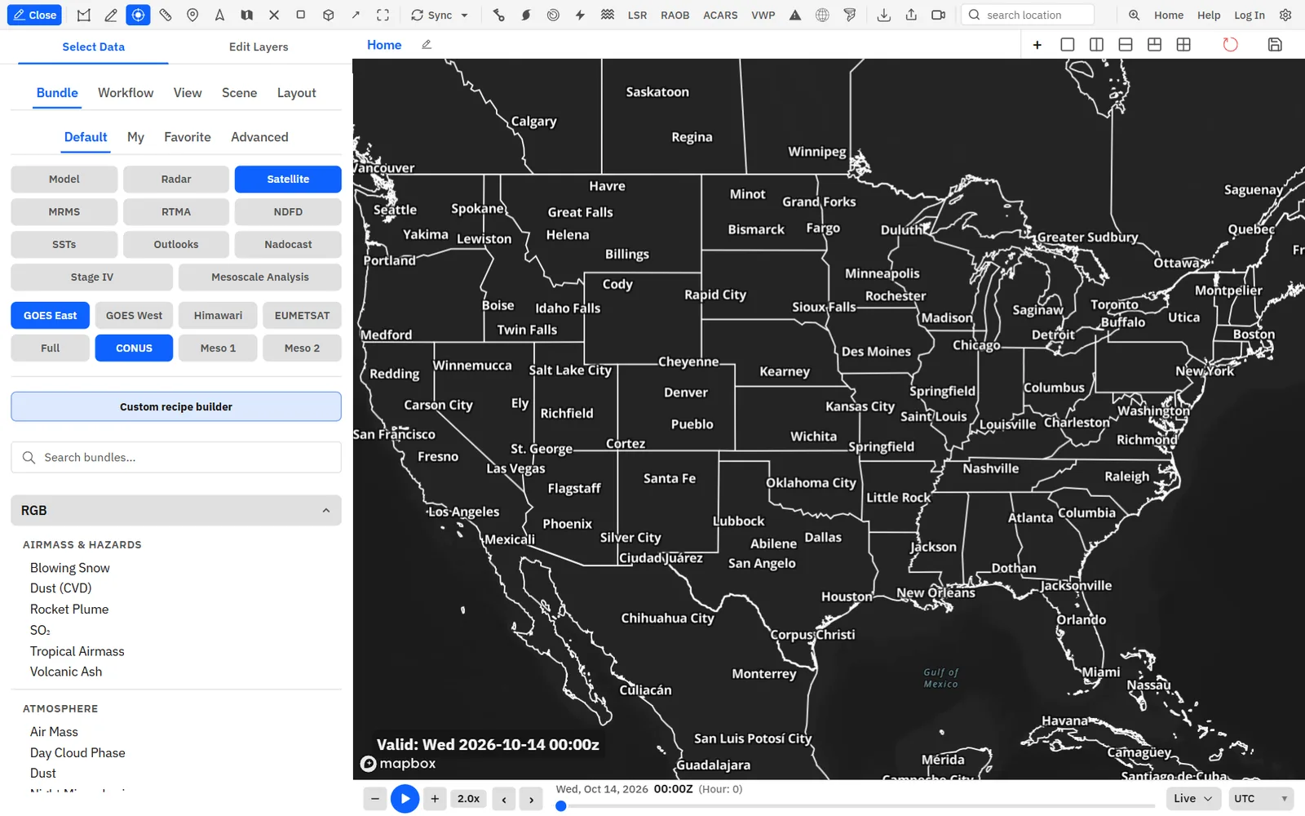Click the wavy lines icon
1305x816 pixels.
click(608, 15)
